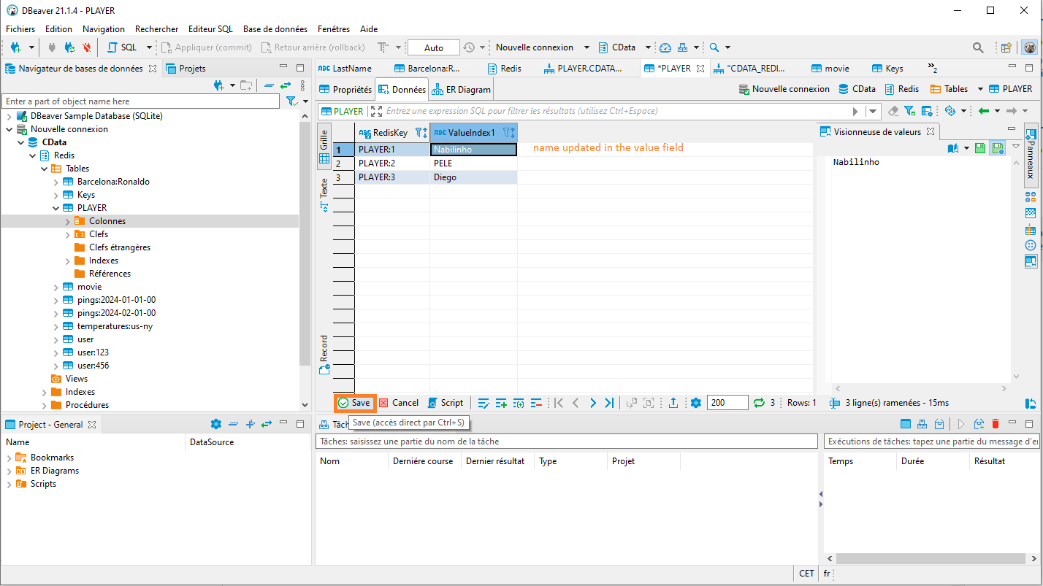Click the open dashboard gauge icon
Screen dimensions: 1043x586
[665, 47]
